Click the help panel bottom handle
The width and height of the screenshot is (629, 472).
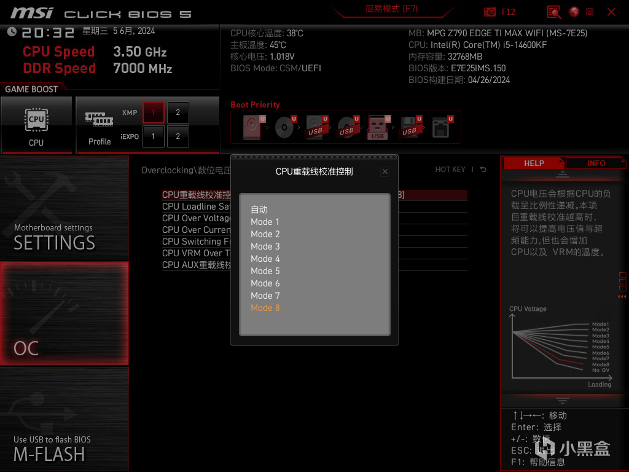tap(563, 401)
